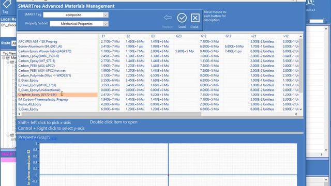Click the table's vertical scrollbar thumb
This screenshot has height=186, width=331.
pyautogui.click(x=300, y=66)
